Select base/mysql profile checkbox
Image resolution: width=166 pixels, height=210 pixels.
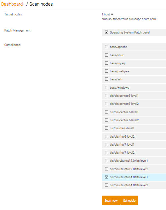(106, 63)
